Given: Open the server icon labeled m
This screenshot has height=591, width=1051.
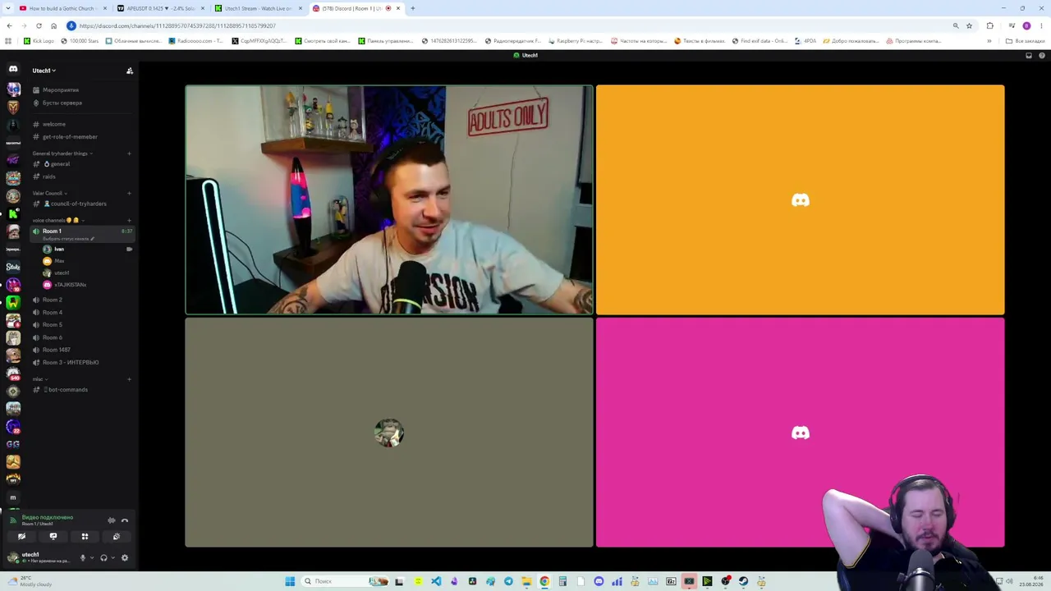Looking at the screenshot, I should tap(13, 497).
